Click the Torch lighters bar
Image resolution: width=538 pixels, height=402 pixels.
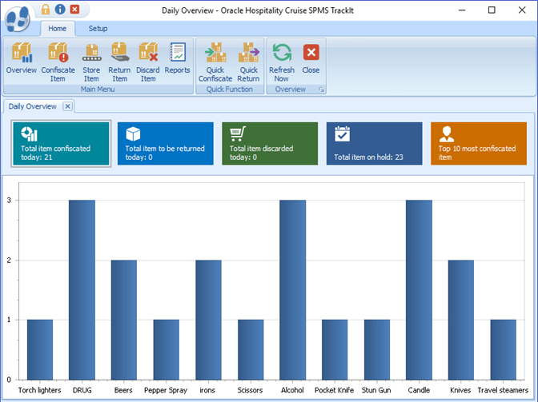coord(40,349)
